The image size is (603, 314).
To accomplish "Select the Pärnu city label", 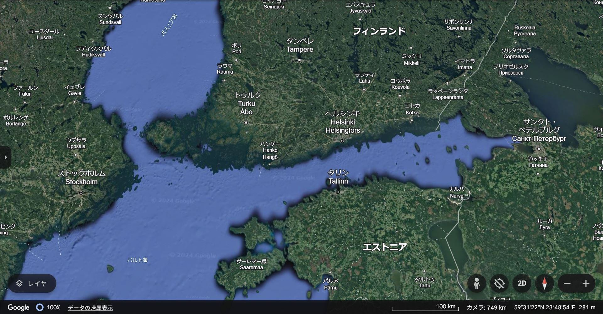I will coord(331,284).
